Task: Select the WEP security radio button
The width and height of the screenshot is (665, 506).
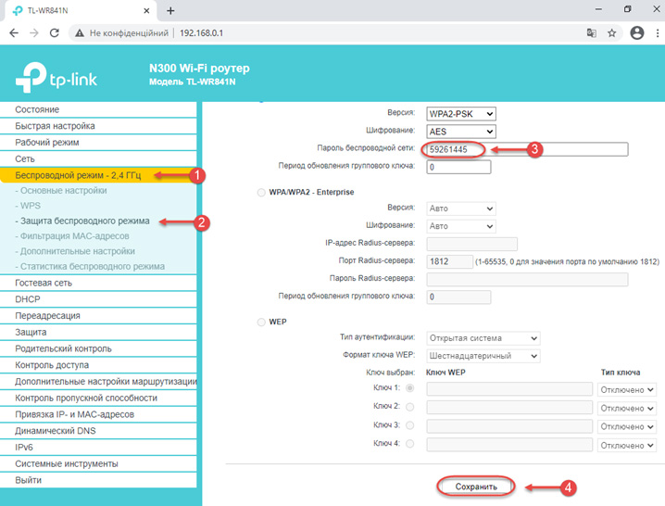Action: (260, 321)
